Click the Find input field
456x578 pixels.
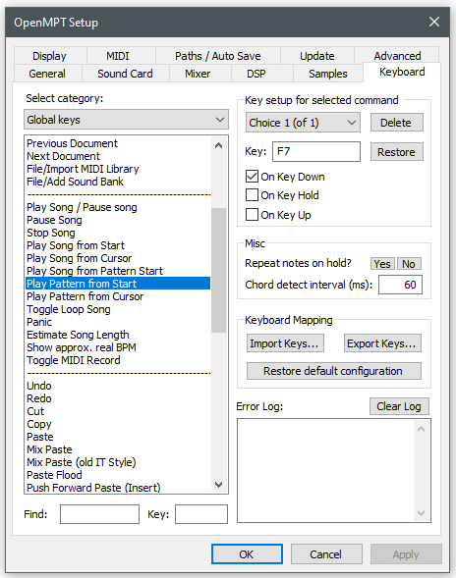(x=99, y=514)
